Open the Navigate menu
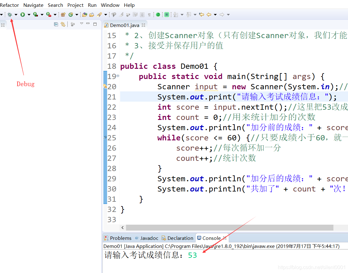Screen dimensions: 348x273 (33, 5)
